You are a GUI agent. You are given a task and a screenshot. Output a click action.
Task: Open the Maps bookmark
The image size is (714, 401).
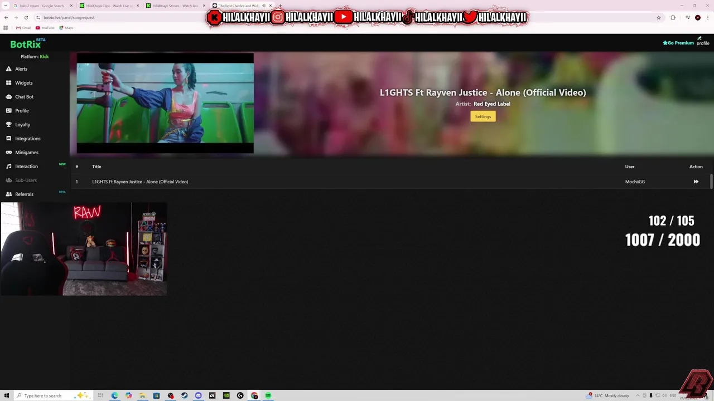pos(66,28)
